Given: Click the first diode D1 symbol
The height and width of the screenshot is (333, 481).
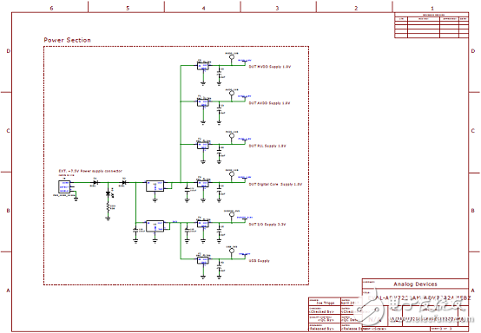Looking at the screenshot, I should pyautogui.click(x=96, y=182).
